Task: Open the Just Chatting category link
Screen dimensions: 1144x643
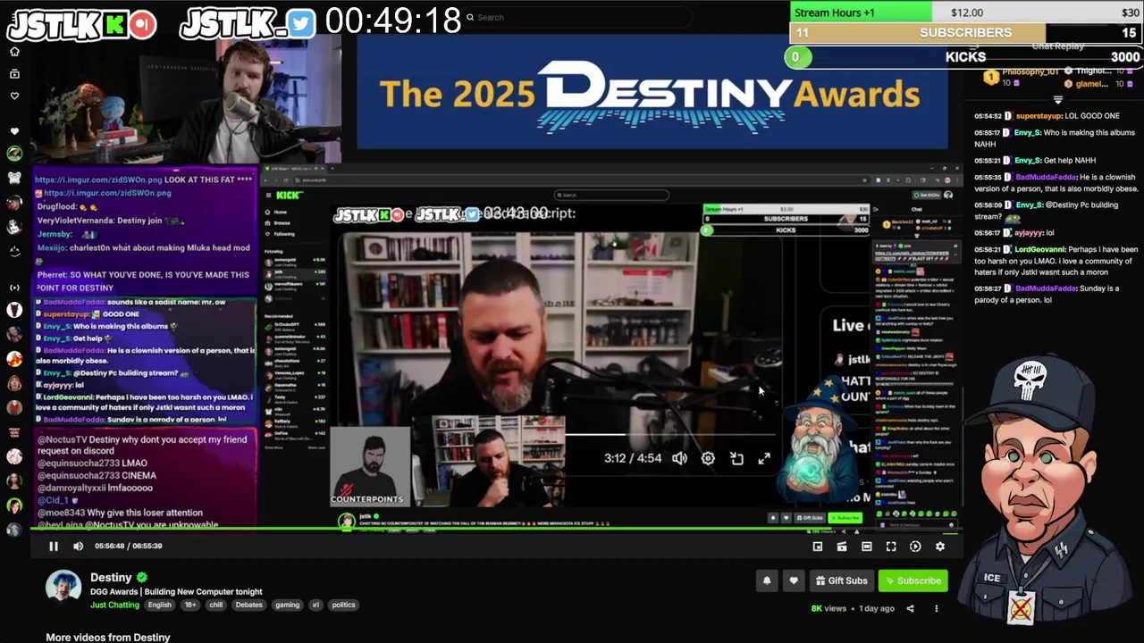Action: tap(114, 605)
